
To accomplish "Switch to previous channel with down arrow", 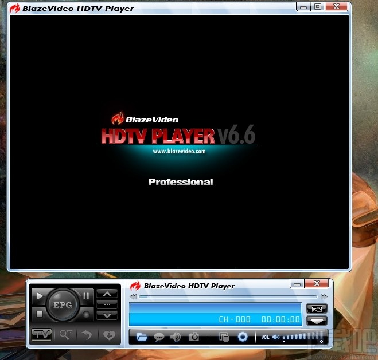I will pyautogui.click(x=107, y=315).
